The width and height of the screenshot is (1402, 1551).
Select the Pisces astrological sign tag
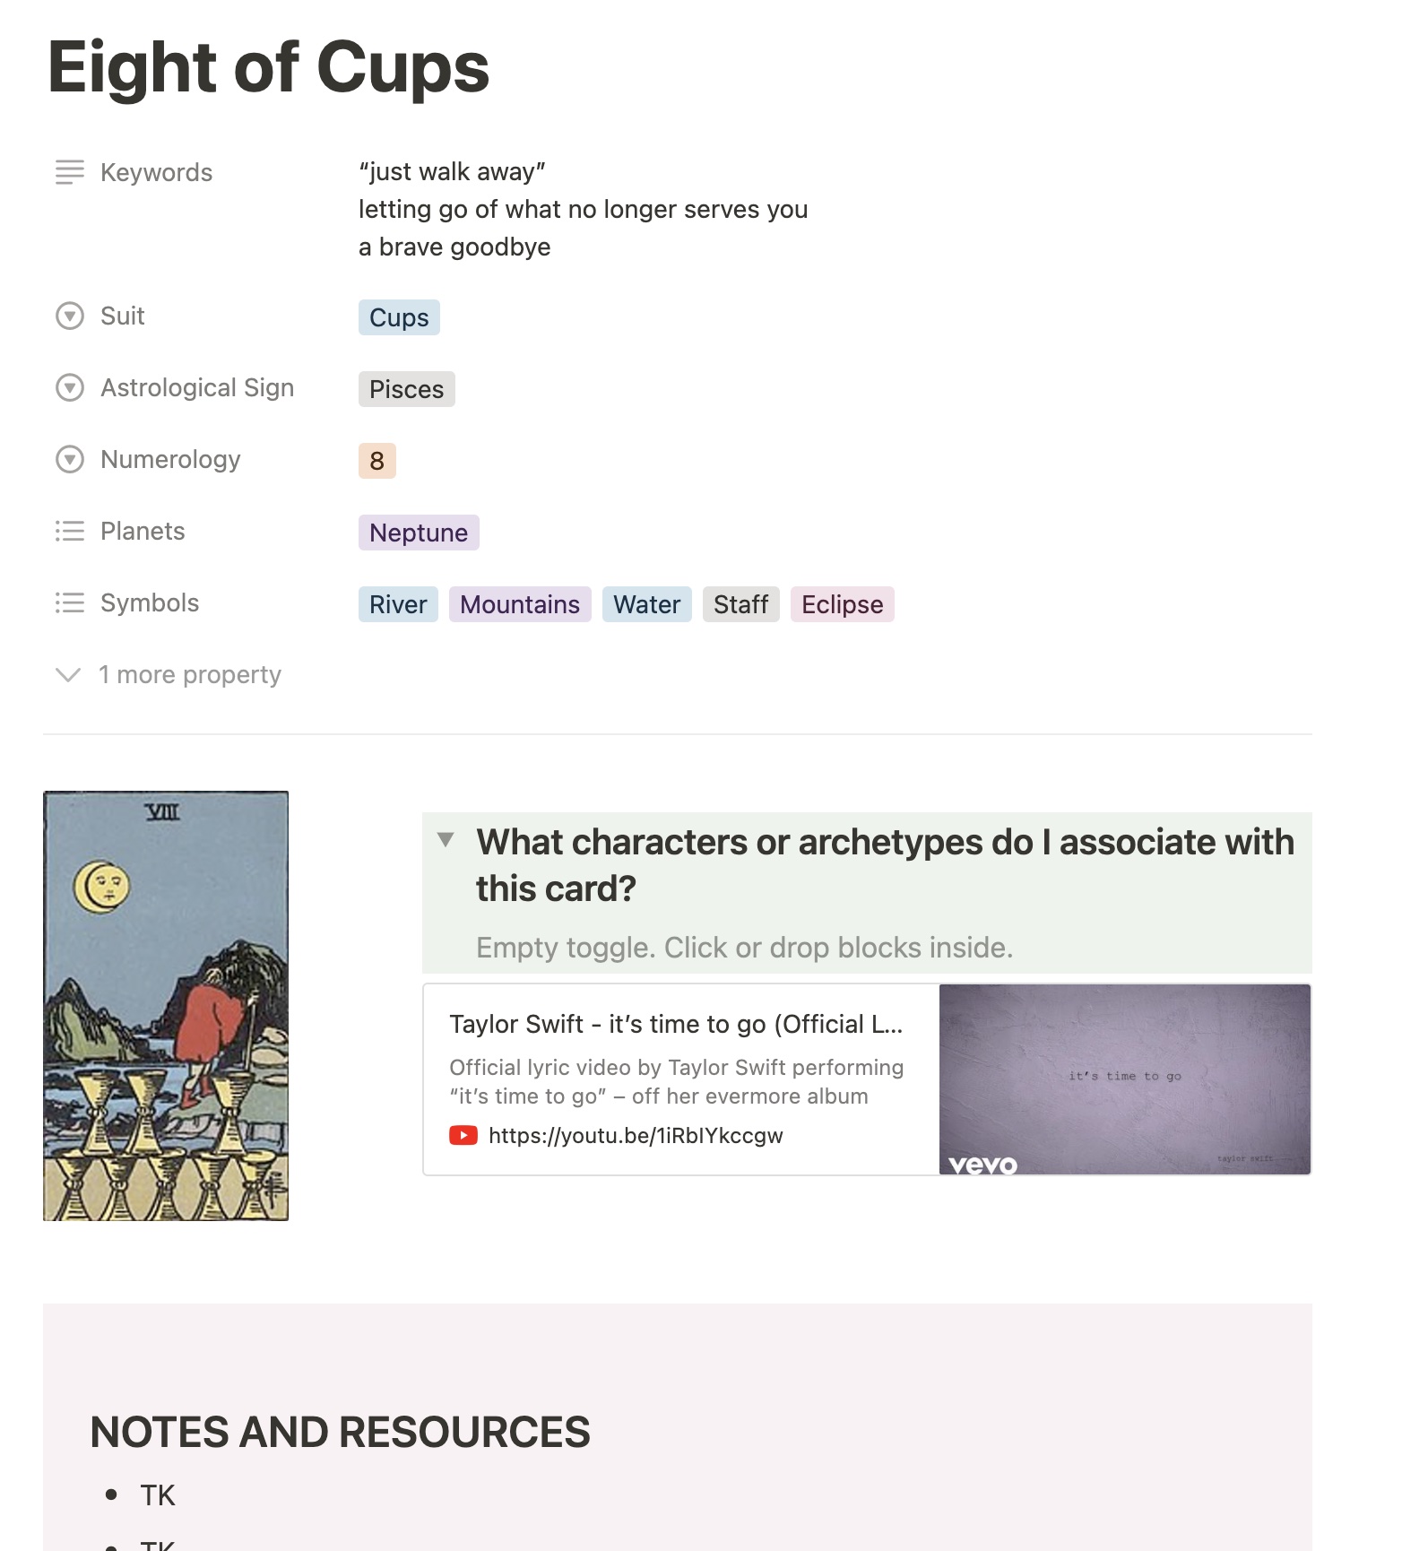coord(406,389)
